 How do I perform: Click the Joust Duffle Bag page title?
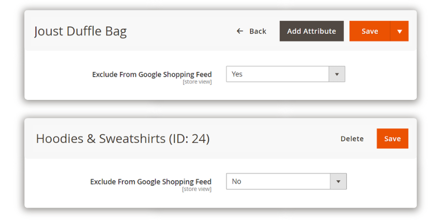pos(81,31)
